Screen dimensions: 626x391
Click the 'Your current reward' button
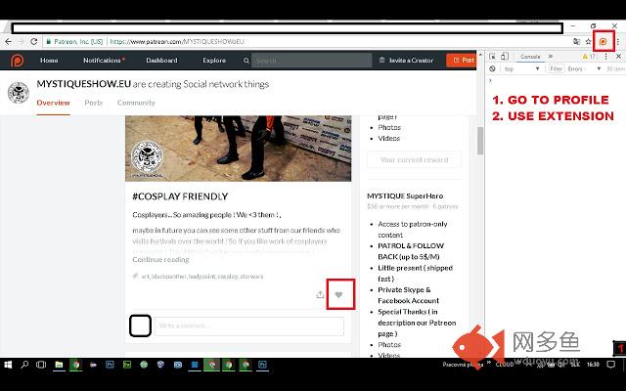pyautogui.click(x=414, y=159)
